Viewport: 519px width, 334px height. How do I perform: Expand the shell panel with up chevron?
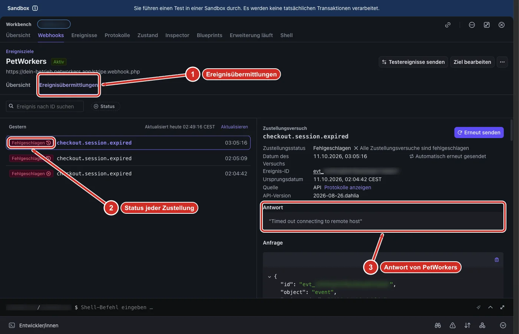490,307
